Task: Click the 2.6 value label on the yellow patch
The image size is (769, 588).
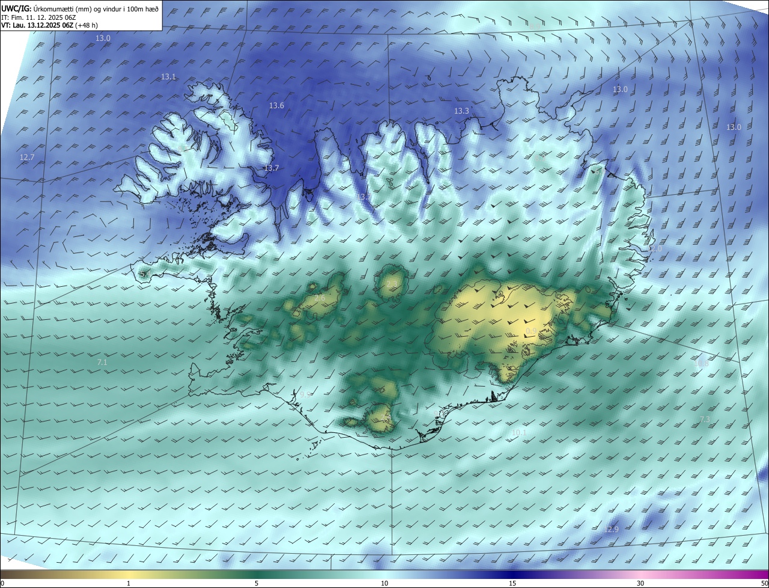Action: click(x=320, y=298)
